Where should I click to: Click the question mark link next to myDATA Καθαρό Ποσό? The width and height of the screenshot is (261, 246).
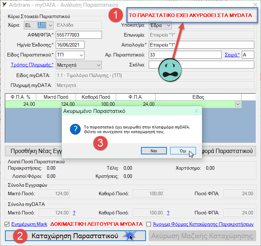[168, 213]
